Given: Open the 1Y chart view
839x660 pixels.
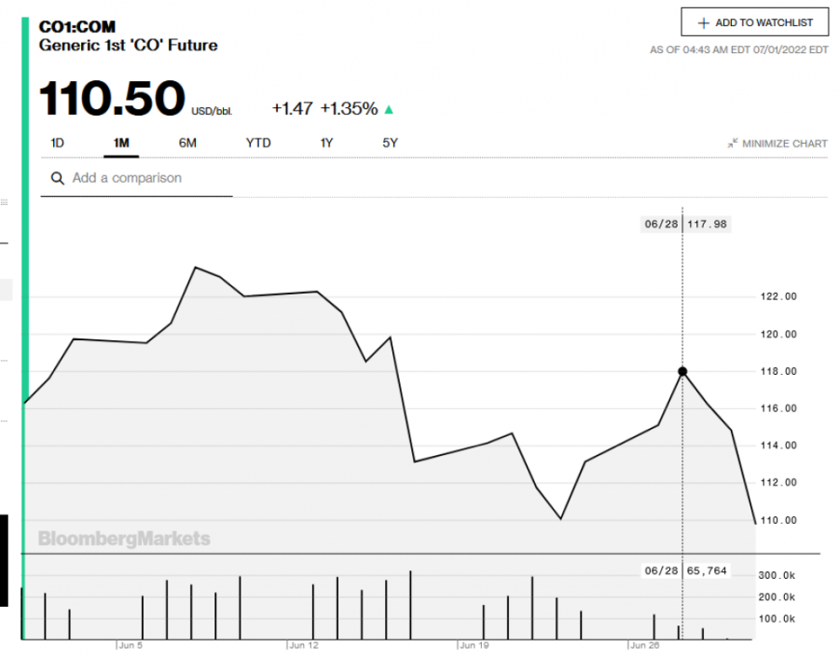Looking at the screenshot, I should click(326, 143).
